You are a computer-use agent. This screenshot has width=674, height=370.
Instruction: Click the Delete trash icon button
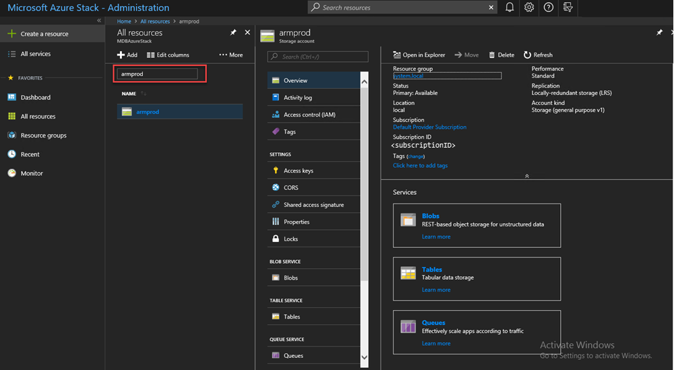(501, 55)
